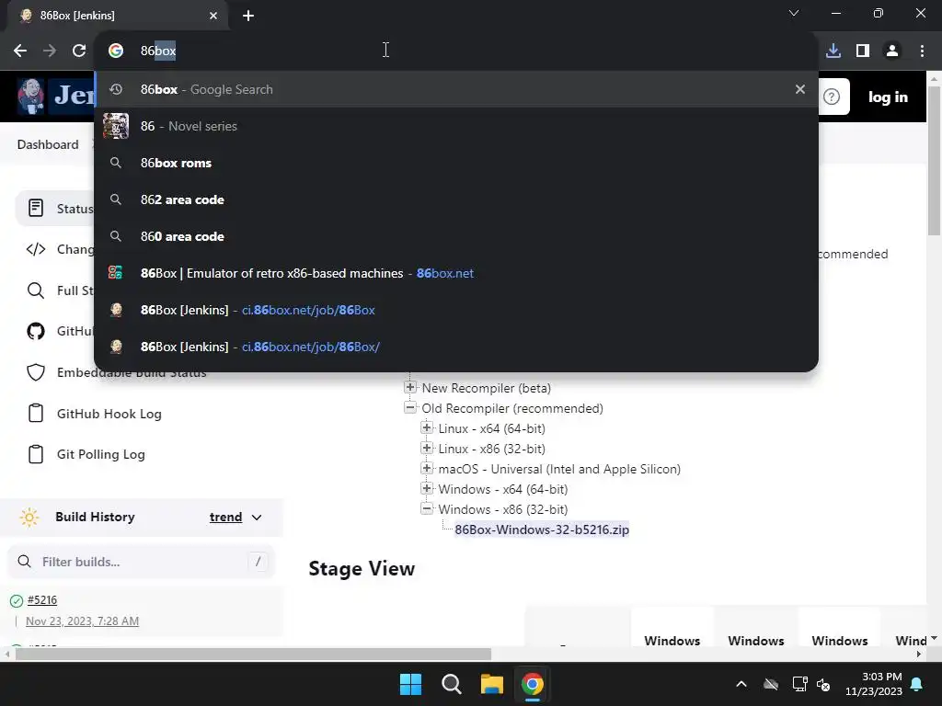Click the 'log in' link

pos(888,97)
